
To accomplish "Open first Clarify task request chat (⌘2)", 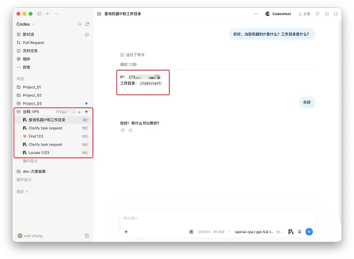I will click(x=53, y=128).
